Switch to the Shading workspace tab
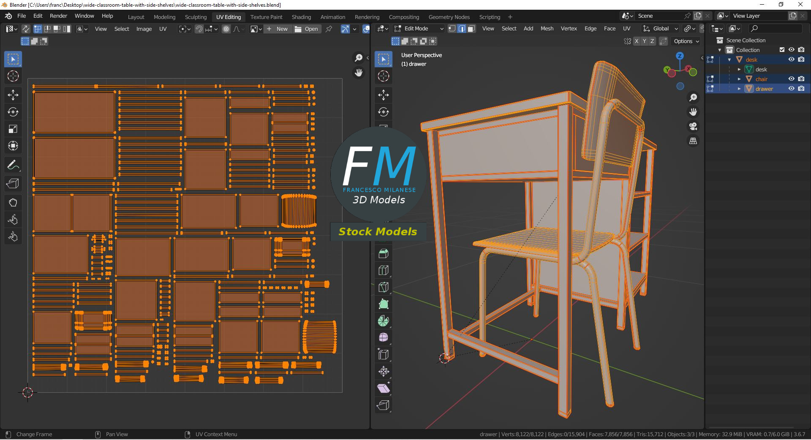Image resolution: width=811 pixels, height=440 pixels. point(301,17)
